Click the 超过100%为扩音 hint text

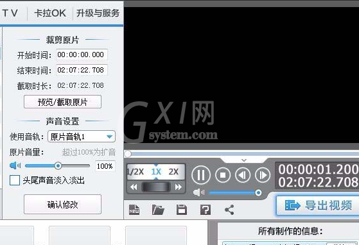89,152
